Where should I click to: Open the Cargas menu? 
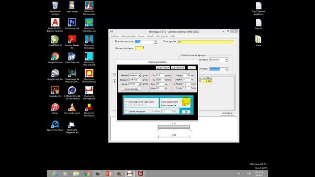141,36
